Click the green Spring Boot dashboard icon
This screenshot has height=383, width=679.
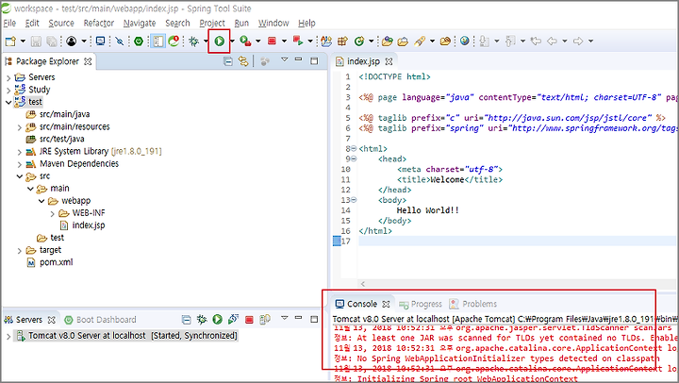coord(139,42)
